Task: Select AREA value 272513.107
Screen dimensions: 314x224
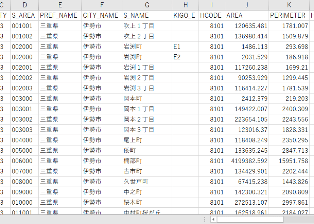Action: pyautogui.click(x=247, y=203)
